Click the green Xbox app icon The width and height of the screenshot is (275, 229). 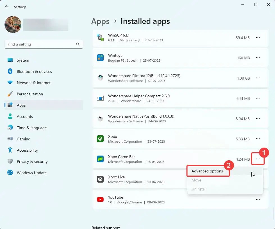(x=100, y=139)
